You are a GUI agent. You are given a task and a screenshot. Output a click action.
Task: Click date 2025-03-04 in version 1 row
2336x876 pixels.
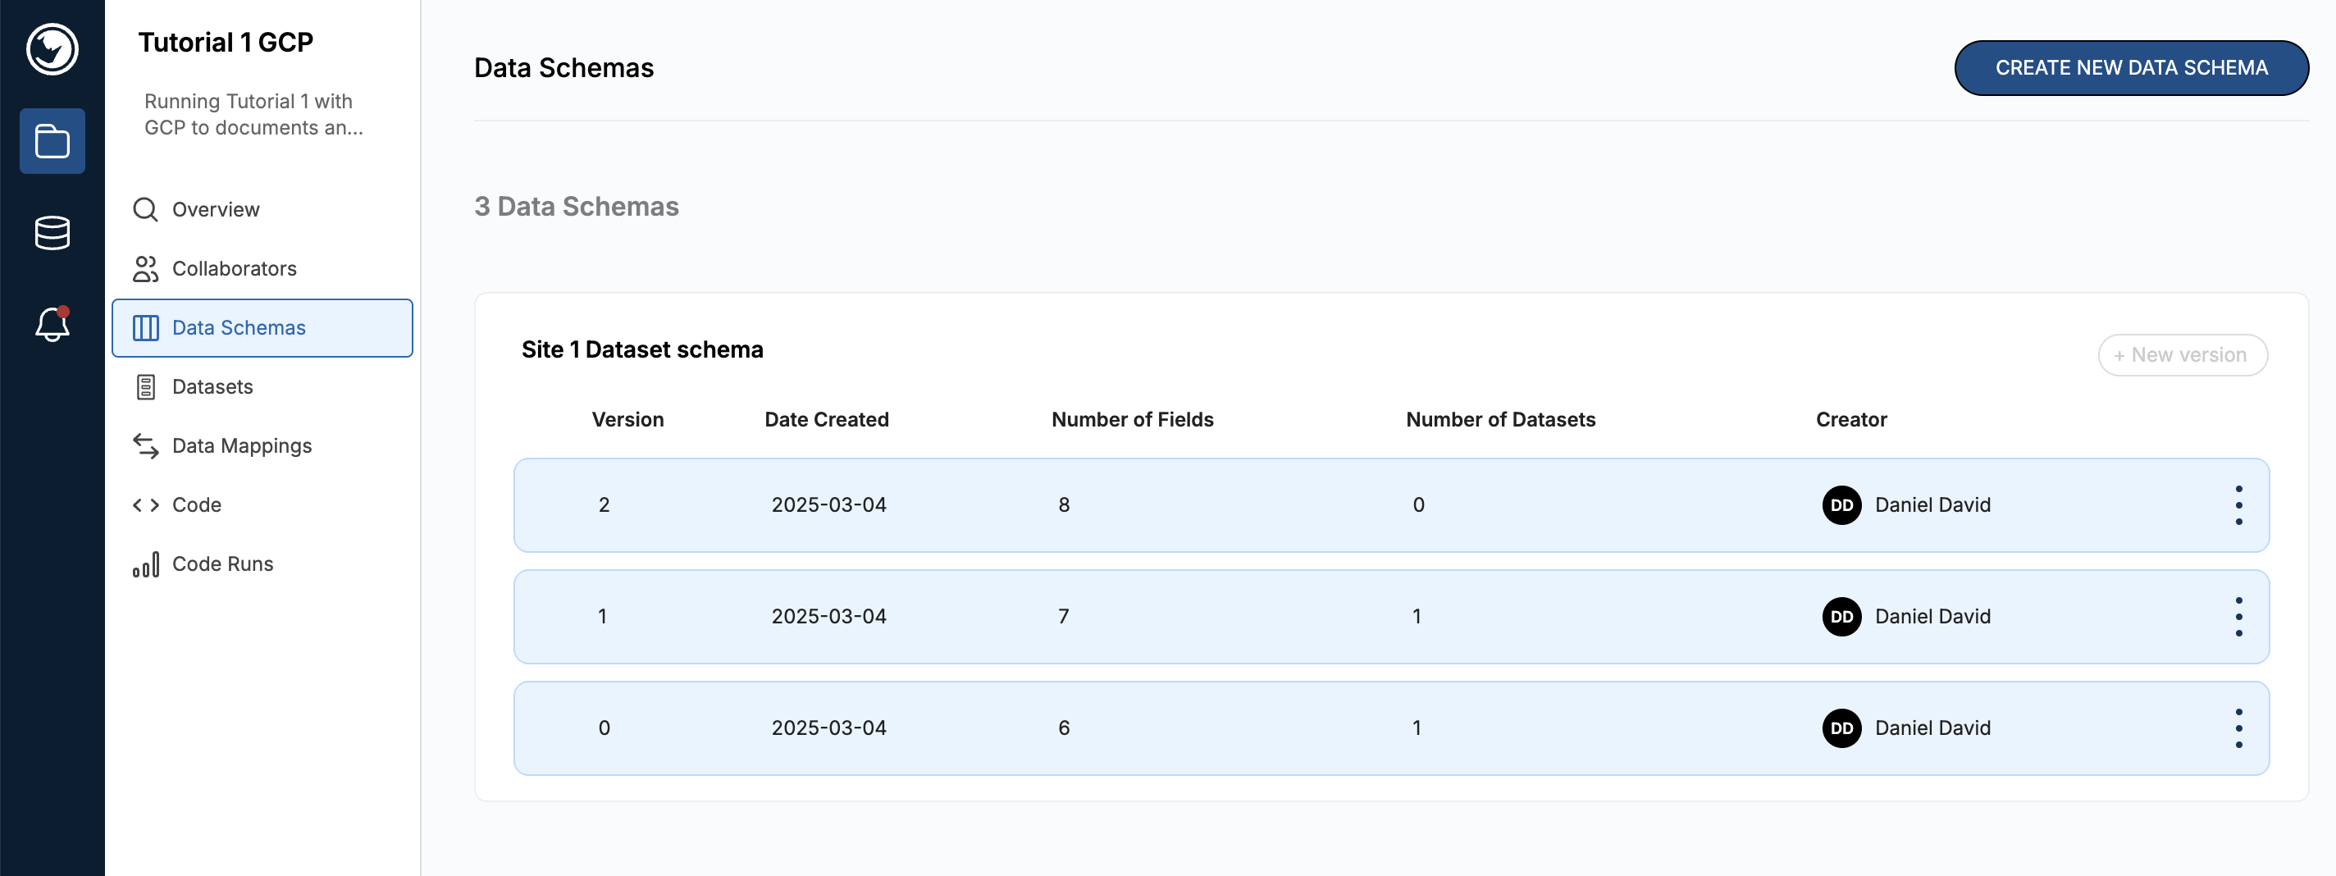click(x=829, y=617)
